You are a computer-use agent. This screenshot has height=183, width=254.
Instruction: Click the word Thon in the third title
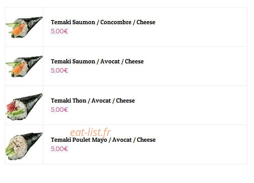tap(79, 101)
